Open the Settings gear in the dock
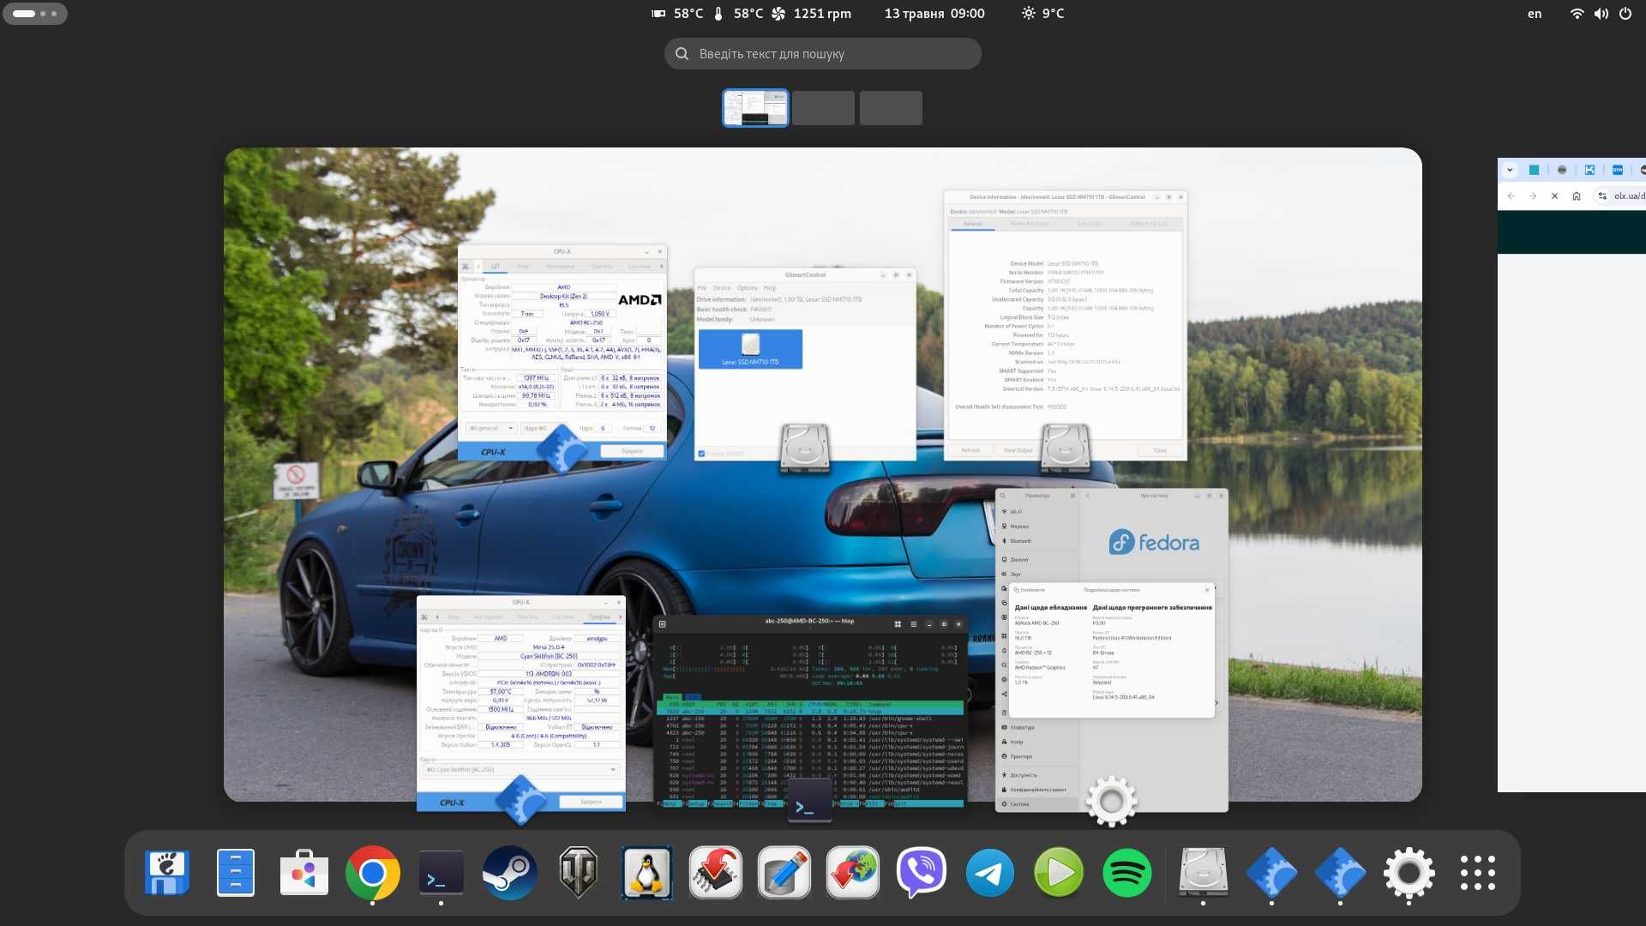The image size is (1646, 926). tap(1409, 873)
